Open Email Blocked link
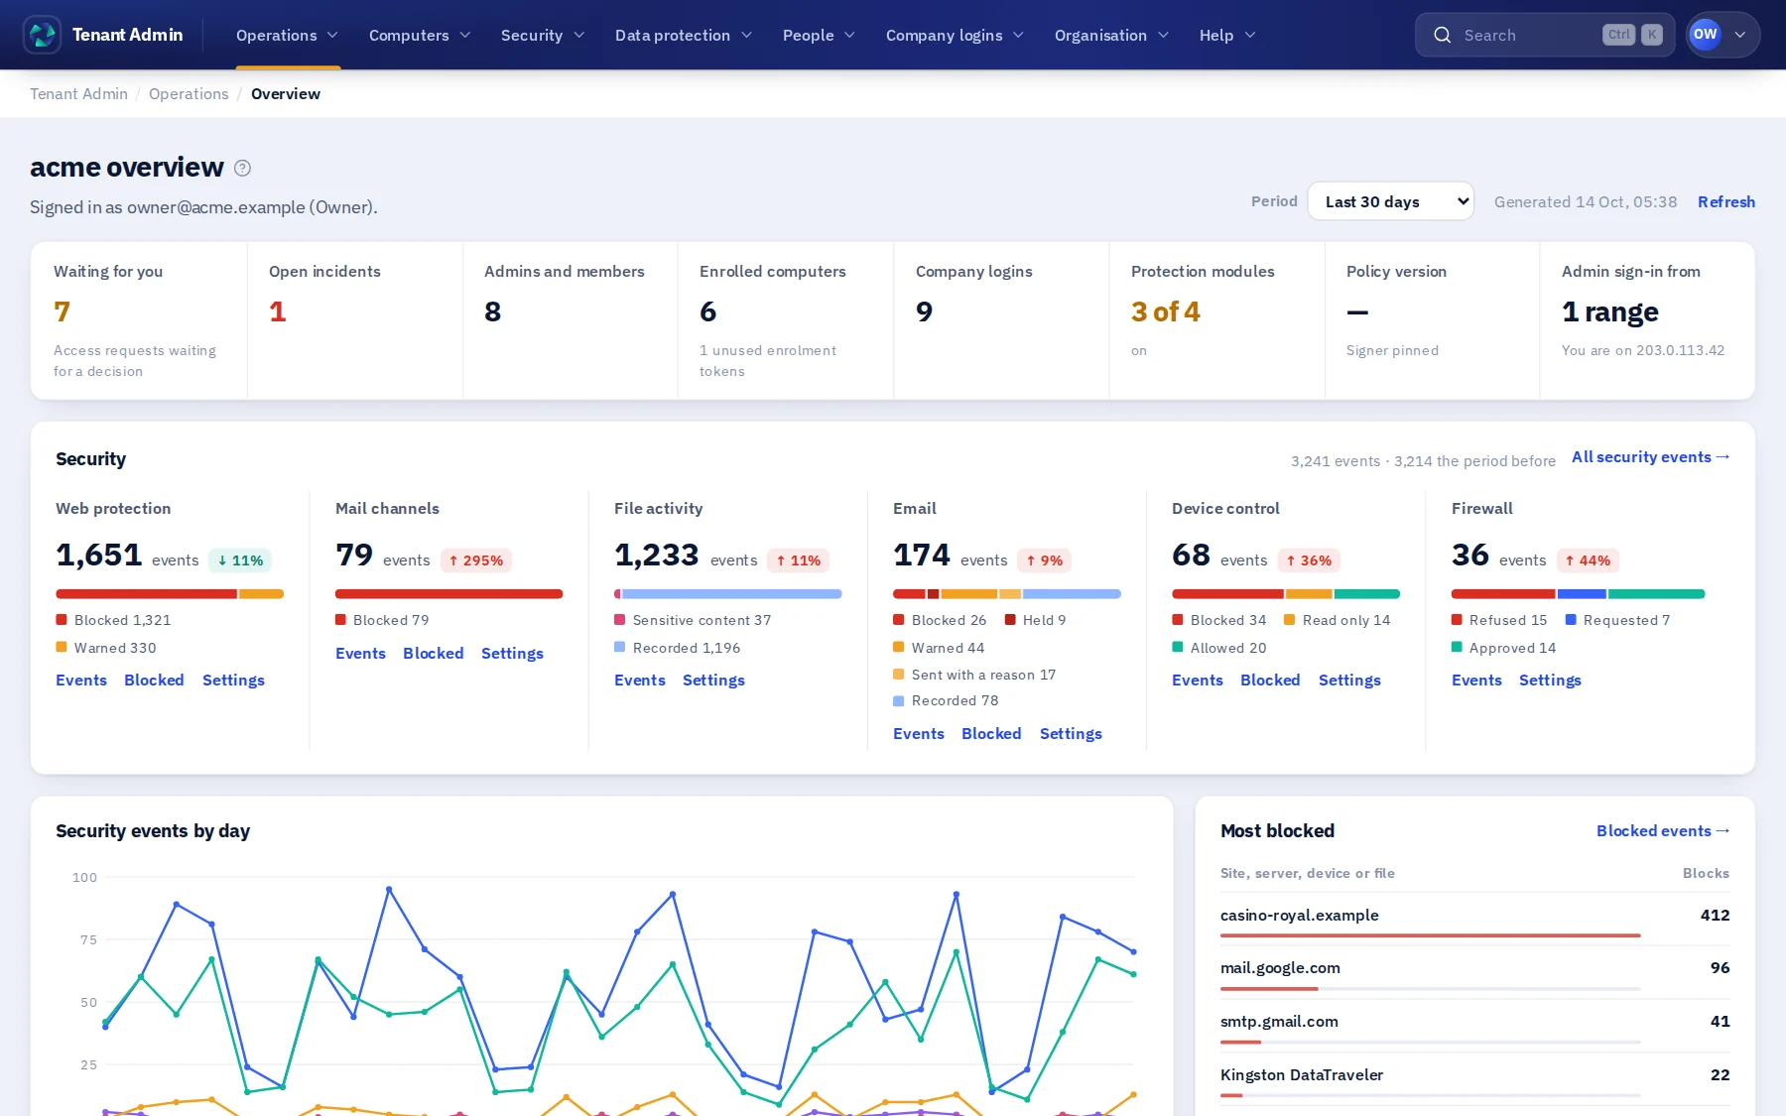The height and width of the screenshot is (1116, 1786). [991, 734]
